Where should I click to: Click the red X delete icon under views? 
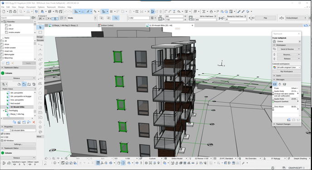point(34,122)
